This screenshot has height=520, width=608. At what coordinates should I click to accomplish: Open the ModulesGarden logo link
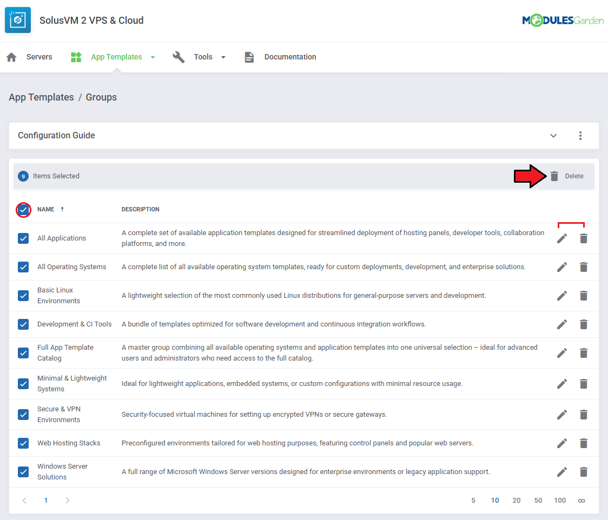pos(563,20)
